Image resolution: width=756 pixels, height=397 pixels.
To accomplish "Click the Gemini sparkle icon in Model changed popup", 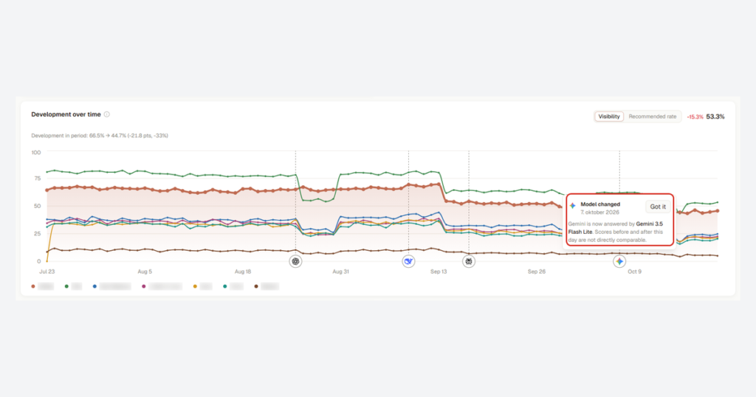I will [x=573, y=206].
